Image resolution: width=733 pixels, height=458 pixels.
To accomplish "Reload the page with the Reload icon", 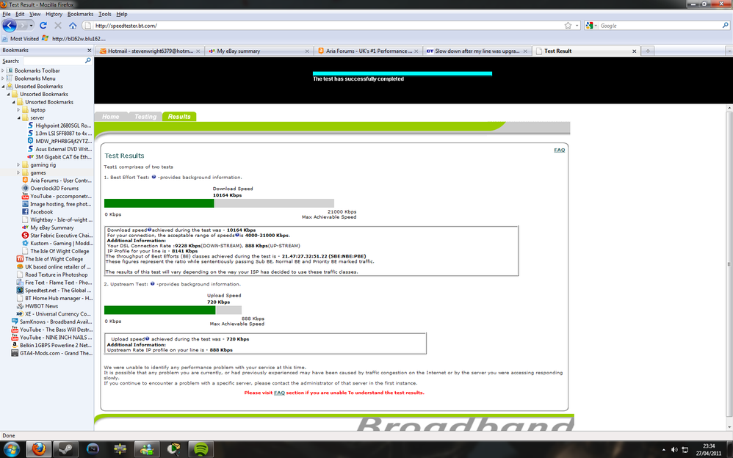I will 43,26.
